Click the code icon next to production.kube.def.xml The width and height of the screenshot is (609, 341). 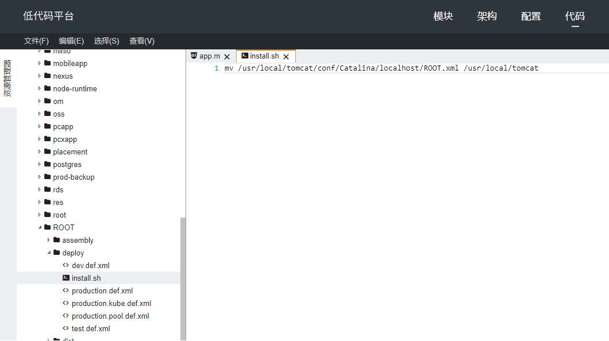[66, 304]
